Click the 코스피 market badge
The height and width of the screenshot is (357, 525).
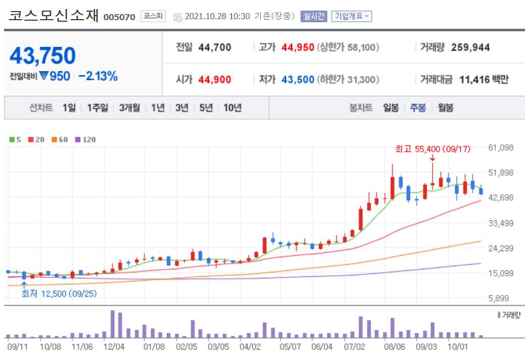(152, 16)
